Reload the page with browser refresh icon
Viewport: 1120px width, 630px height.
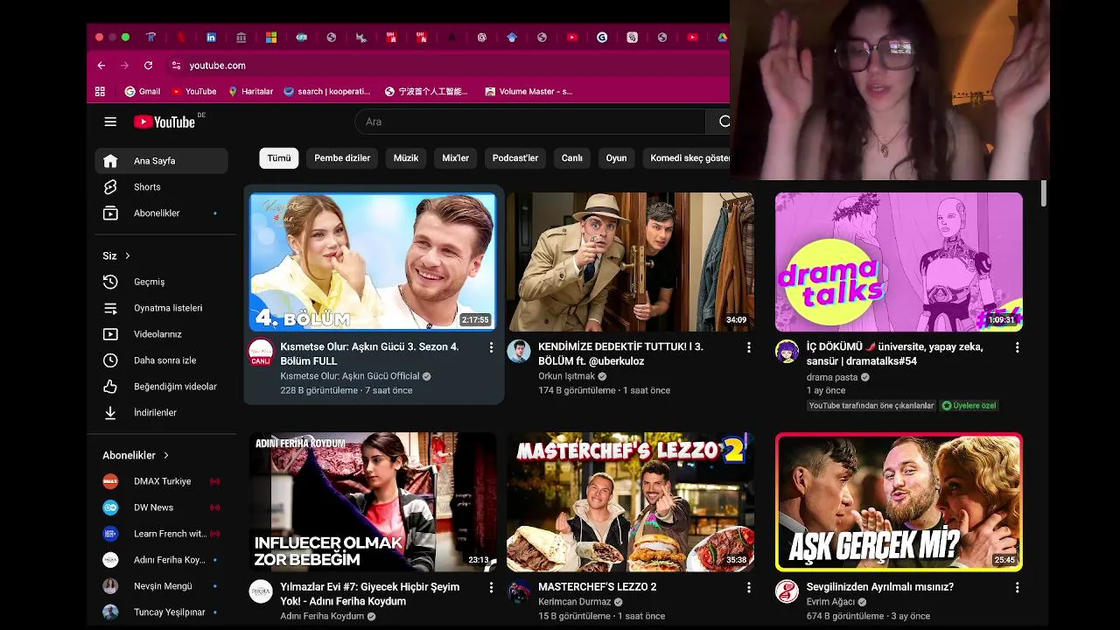click(149, 66)
